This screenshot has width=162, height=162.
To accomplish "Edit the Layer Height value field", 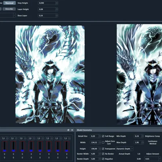I will coord(47,9).
